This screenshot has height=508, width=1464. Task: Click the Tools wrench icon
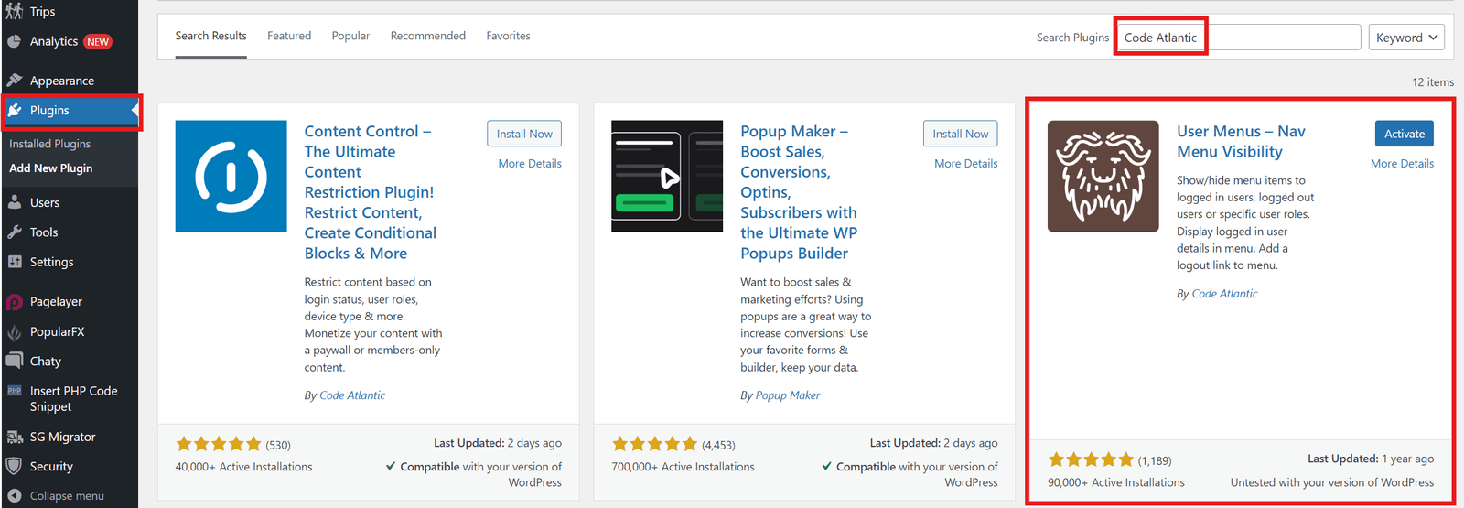(x=14, y=232)
